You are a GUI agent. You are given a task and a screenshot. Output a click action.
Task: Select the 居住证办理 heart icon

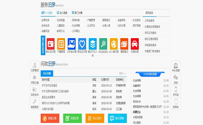[x=82, y=44]
